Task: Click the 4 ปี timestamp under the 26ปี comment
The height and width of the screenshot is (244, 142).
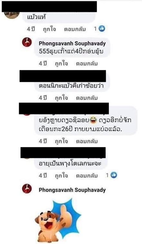Action: [x=43, y=141]
